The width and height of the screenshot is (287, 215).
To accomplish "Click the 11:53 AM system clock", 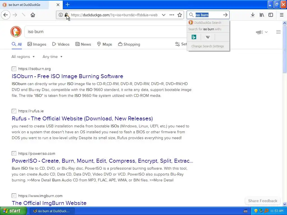I will pos(277,211).
